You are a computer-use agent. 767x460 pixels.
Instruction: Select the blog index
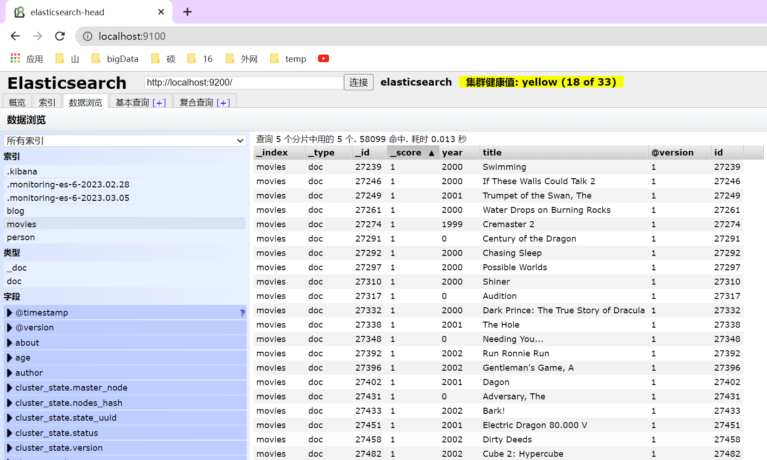(x=125, y=211)
